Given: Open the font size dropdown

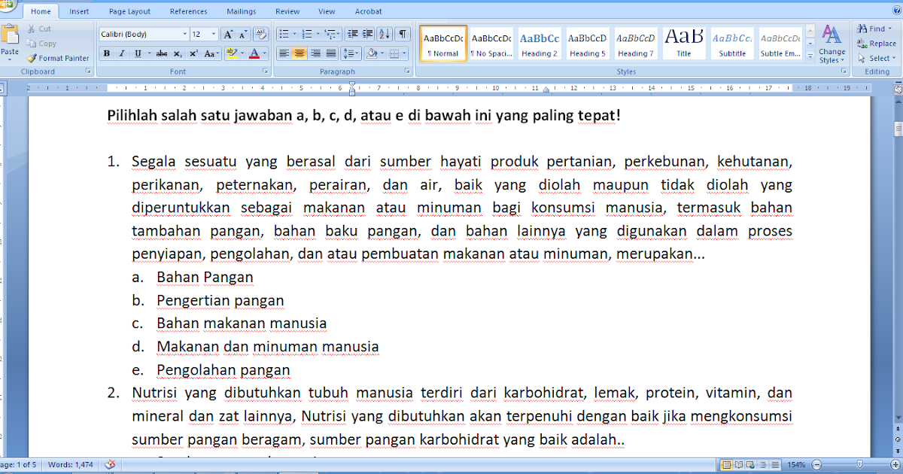Looking at the screenshot, I should coord(213,34).
